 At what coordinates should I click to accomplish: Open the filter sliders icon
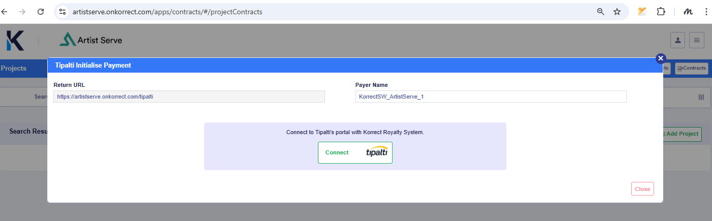tap(701, 97)
